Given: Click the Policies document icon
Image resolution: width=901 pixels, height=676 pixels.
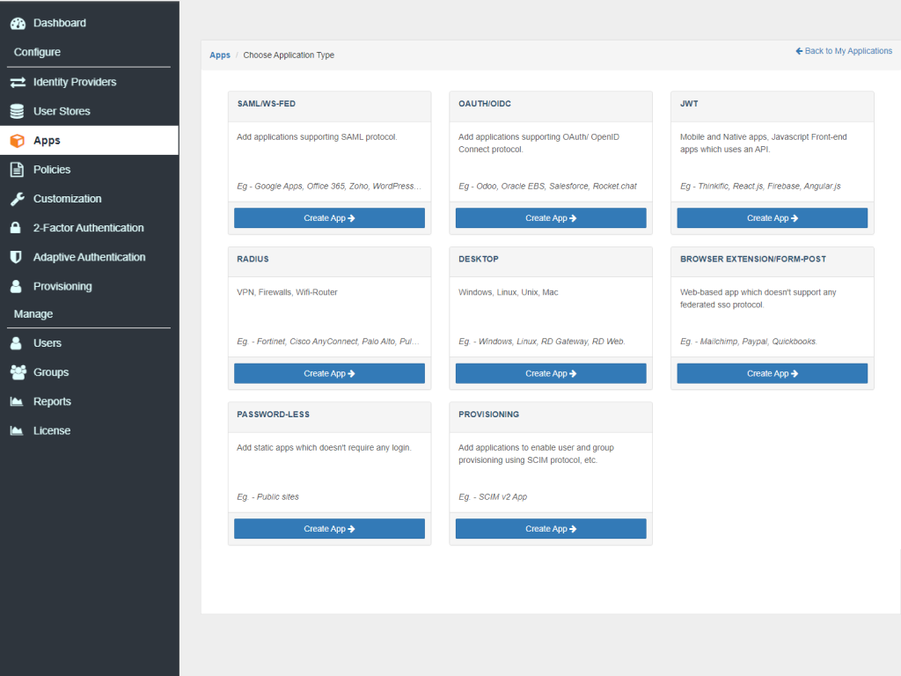Looking at the screenshot, I should 17,170.
